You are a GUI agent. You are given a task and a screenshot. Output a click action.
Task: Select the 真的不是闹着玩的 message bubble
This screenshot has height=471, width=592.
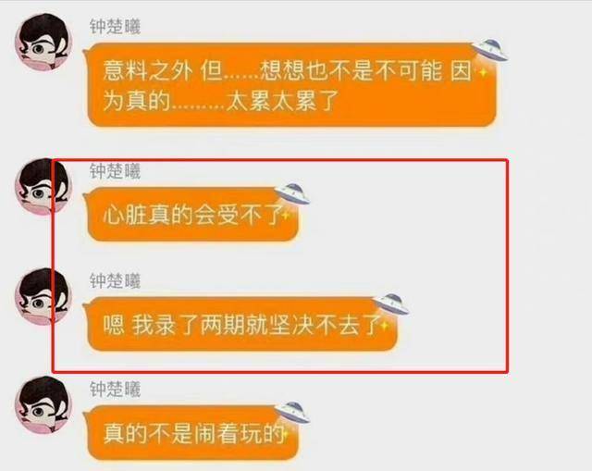[191, 433]
